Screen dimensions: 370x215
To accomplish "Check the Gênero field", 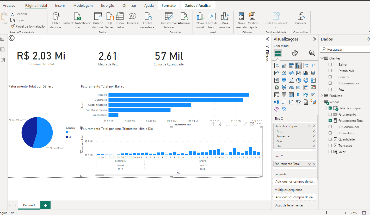I will [330, 77].
